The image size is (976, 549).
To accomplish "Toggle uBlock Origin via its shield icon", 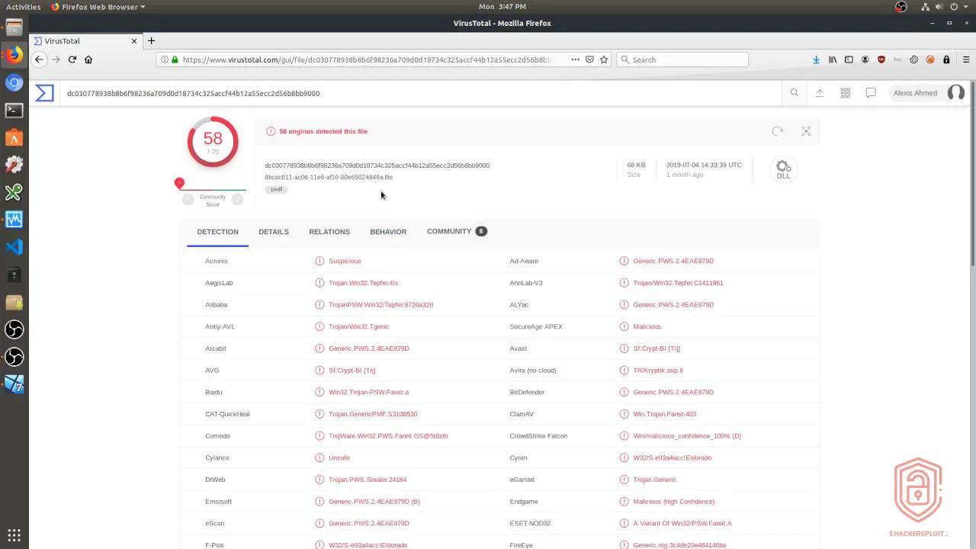I will [x=881, y=59].
